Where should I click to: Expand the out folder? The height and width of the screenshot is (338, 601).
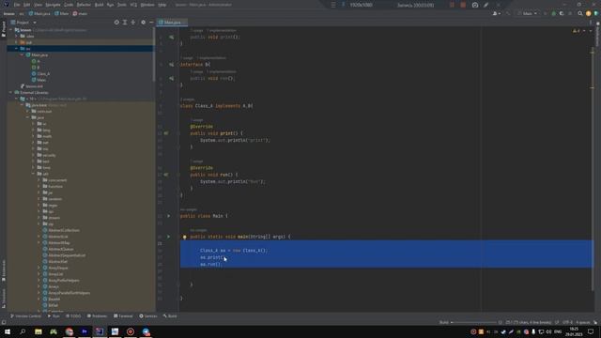click(x=17, y=42)
